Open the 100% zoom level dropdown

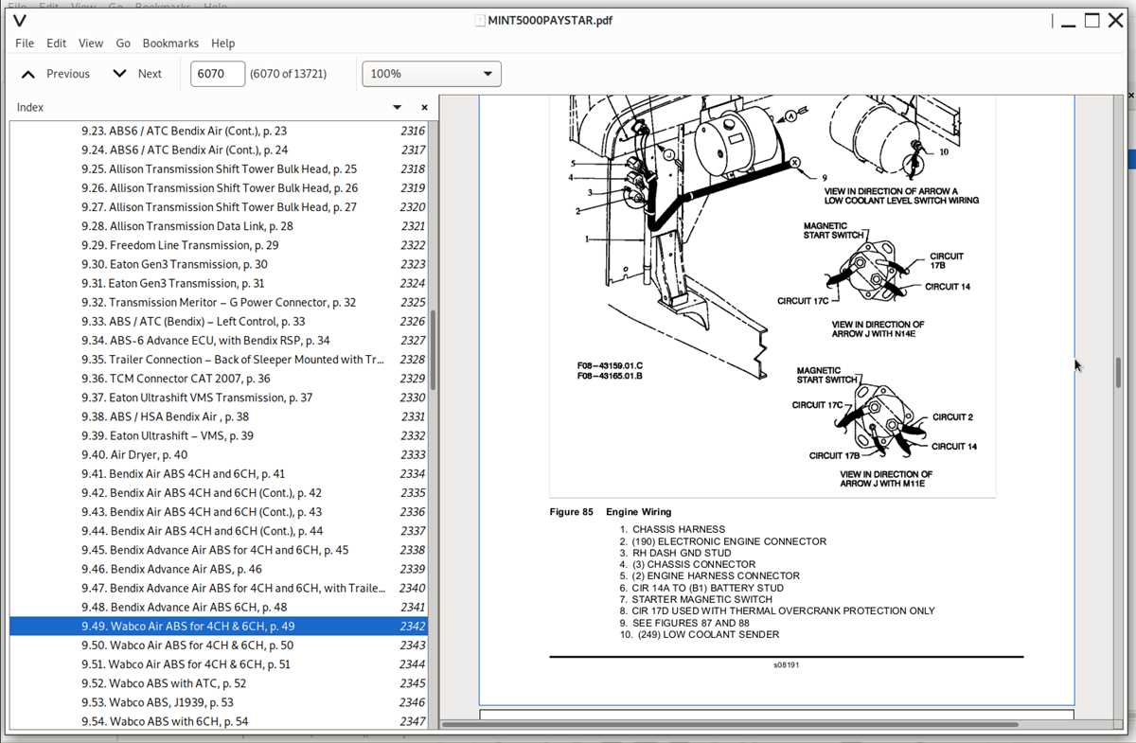(432, 74)
